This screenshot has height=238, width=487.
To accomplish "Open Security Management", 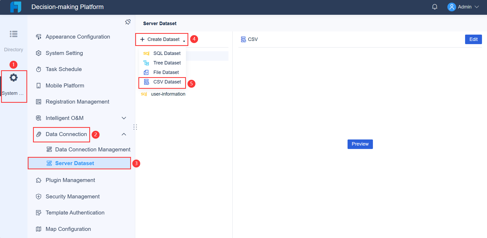I will coord(73,197).
